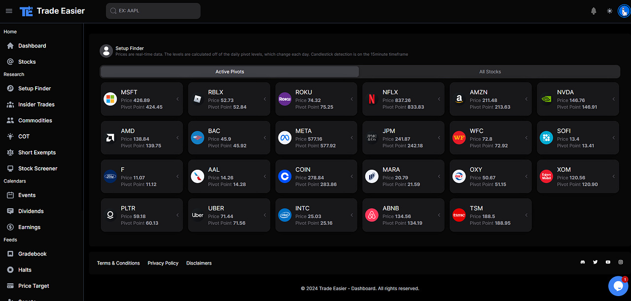Expand the NVDA card chevron

pos(614,99)
